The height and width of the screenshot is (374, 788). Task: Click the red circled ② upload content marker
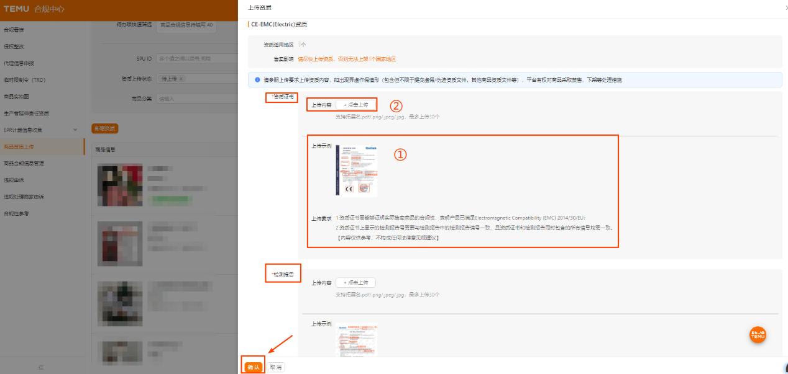396,107
